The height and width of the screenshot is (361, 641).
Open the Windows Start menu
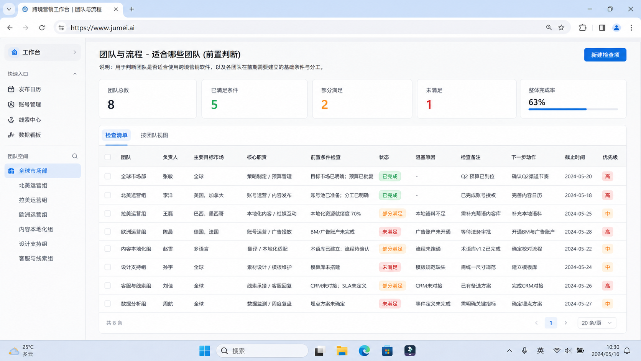[205, 351]
